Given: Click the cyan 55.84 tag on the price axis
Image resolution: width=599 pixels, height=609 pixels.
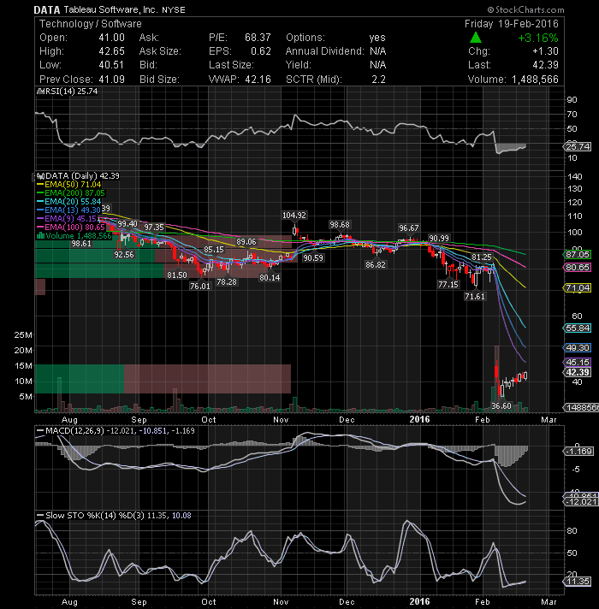Looking at the screenshot, I should click(578, 328).
